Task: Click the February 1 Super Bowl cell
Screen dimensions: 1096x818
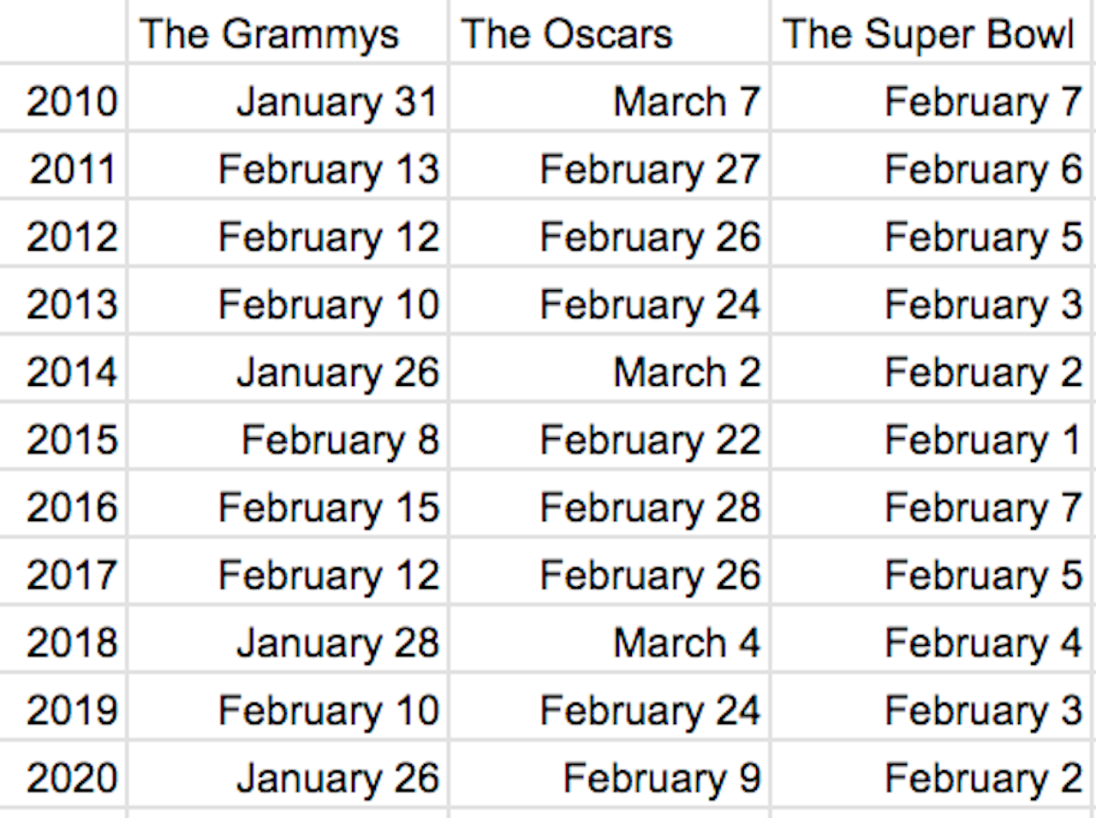Action: [983, 440]
